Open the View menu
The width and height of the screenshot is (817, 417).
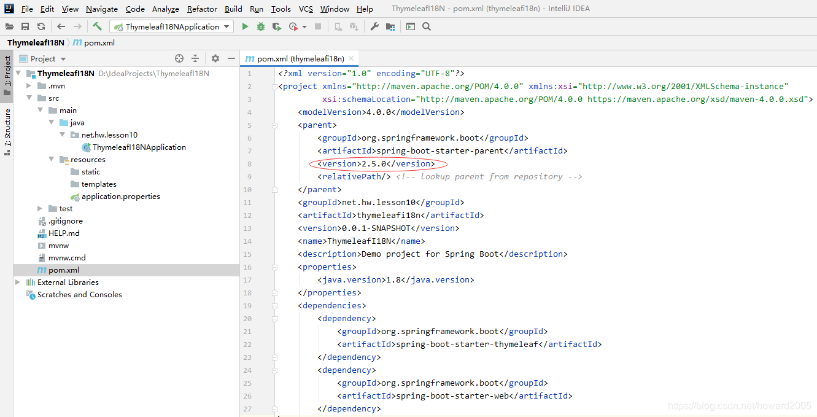70,9
